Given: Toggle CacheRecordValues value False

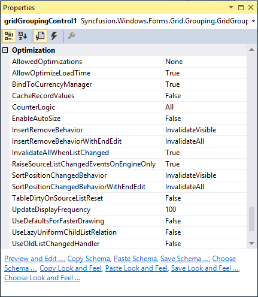Looking at the screenshot, I should pos(205,96).
